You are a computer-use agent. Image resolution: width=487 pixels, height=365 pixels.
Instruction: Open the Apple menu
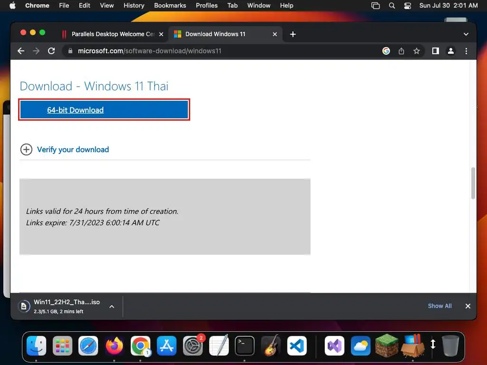coord(12,5)
